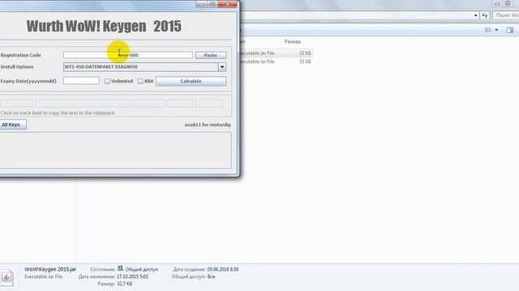Toggle the Explorer preview pane icon
This screenshot has width=519, height=291.
(510, 30)
